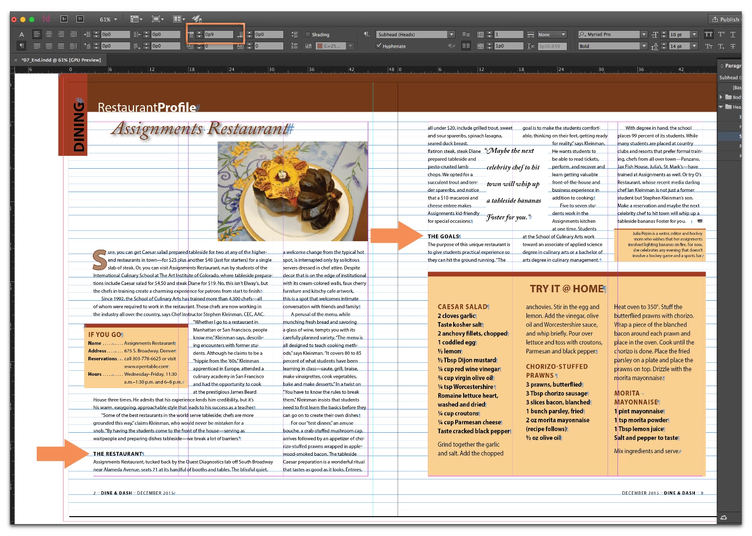752x536 pixels.
Task: Apply Align Right paragraph alignment
Action: 61,34
